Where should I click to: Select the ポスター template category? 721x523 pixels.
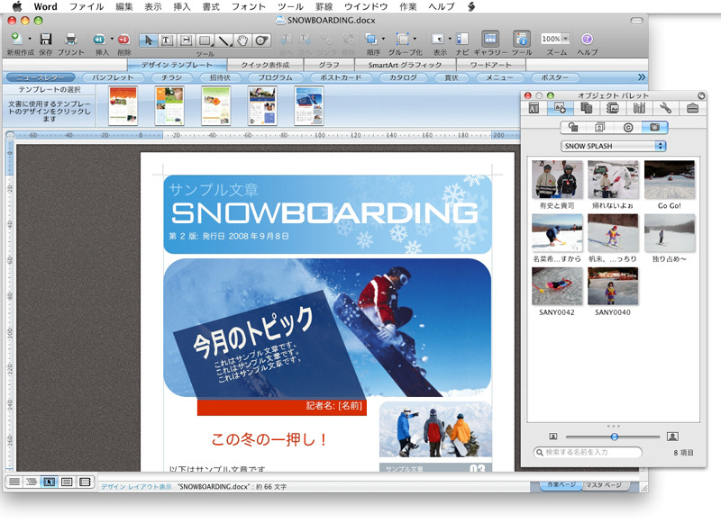[x=554, y=77]
